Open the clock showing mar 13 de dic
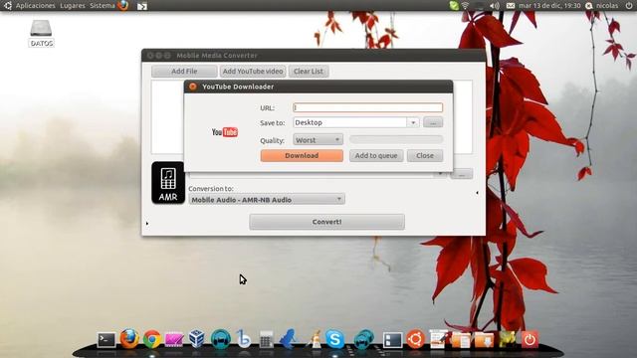The image size is (637, 358). pyautogui.click(x=549, y=6)
